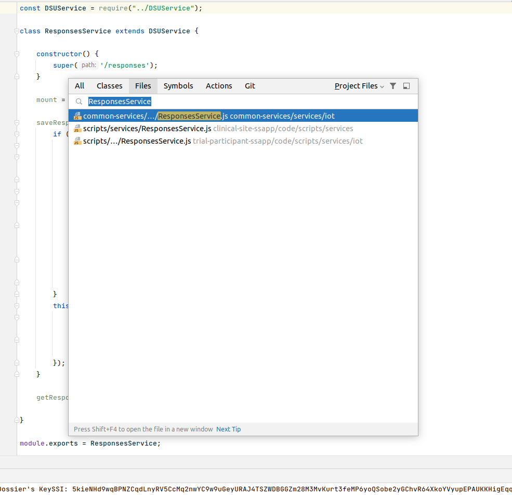Click the magnifying glass search icon
Image resolution: width=512 pixels, height=495 pixels.
point(79,101)
